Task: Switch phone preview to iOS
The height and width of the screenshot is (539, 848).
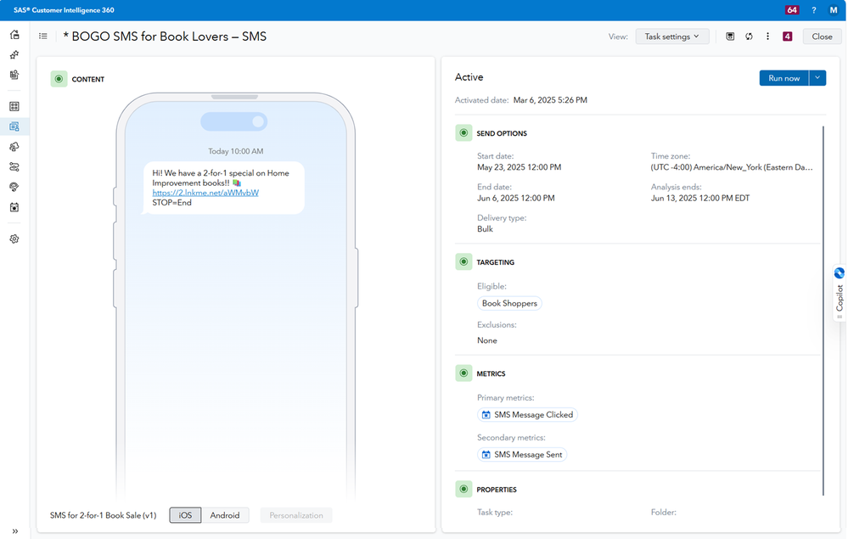Action: click(185, 515)
